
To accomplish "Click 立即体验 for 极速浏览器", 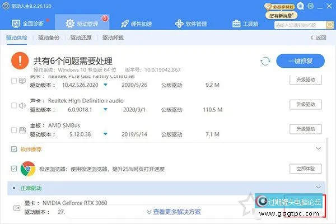I will point(306,169).
